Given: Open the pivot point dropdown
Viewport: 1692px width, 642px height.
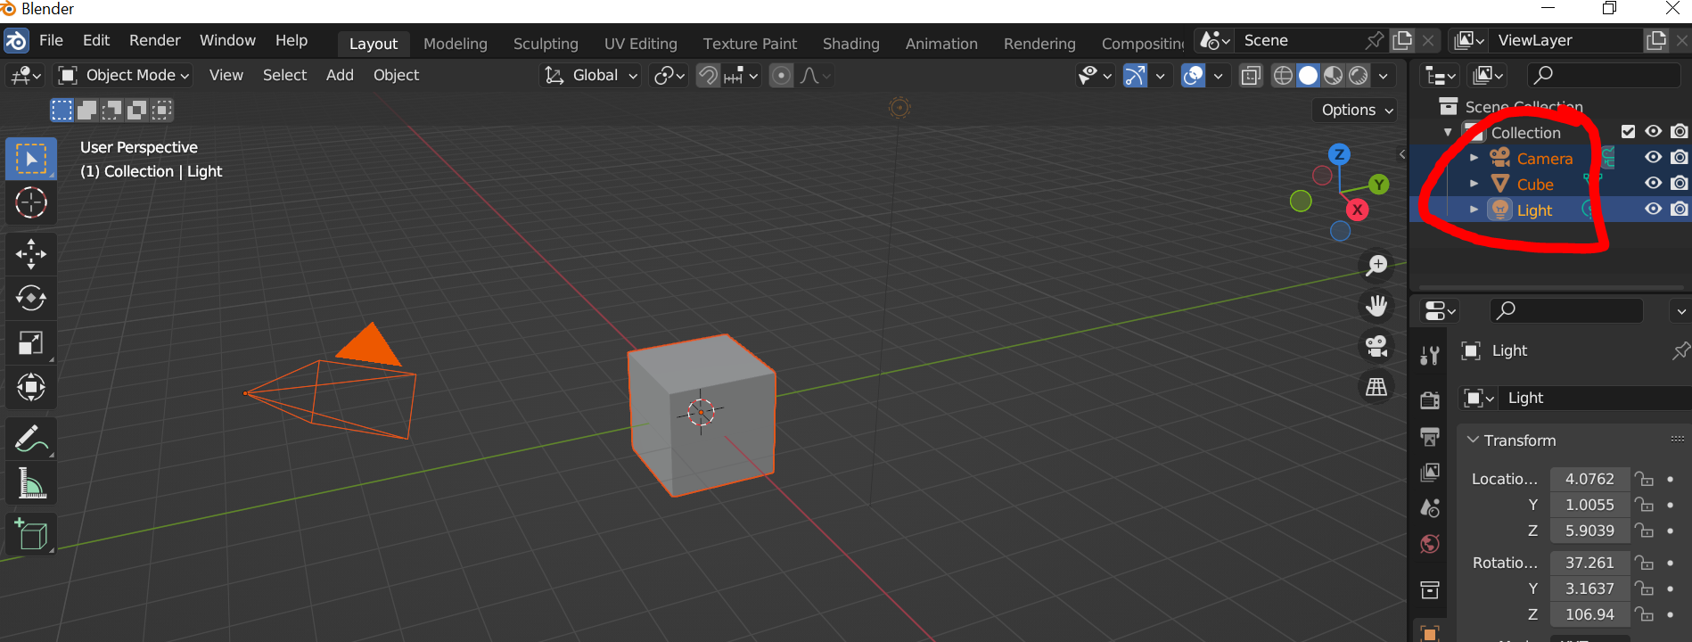Looking at the screenshot, I should coord(668,76).
